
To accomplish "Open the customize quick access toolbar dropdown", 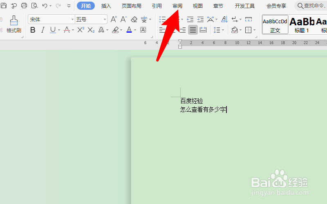I will click(x=69, y=6).
